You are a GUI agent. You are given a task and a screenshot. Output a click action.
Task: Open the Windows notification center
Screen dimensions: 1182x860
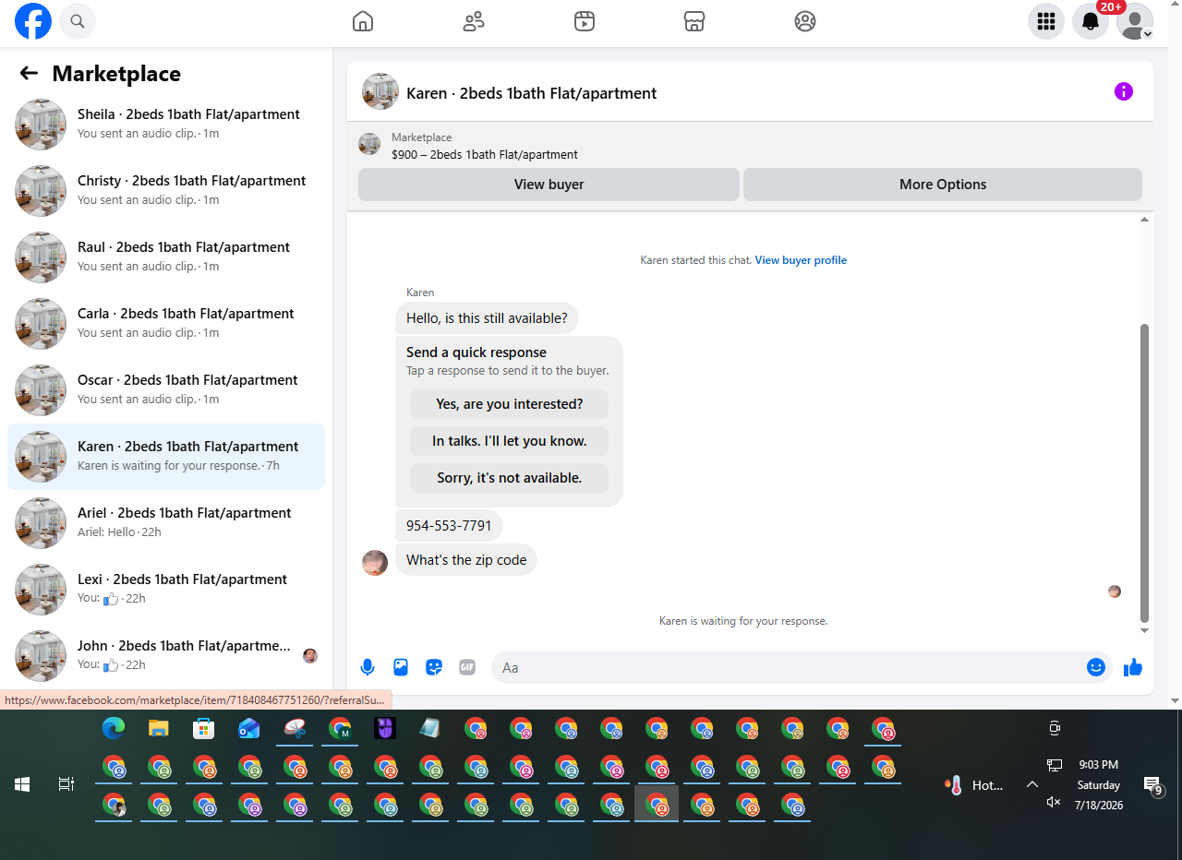pyautogui.click(x=1152, y=785)
